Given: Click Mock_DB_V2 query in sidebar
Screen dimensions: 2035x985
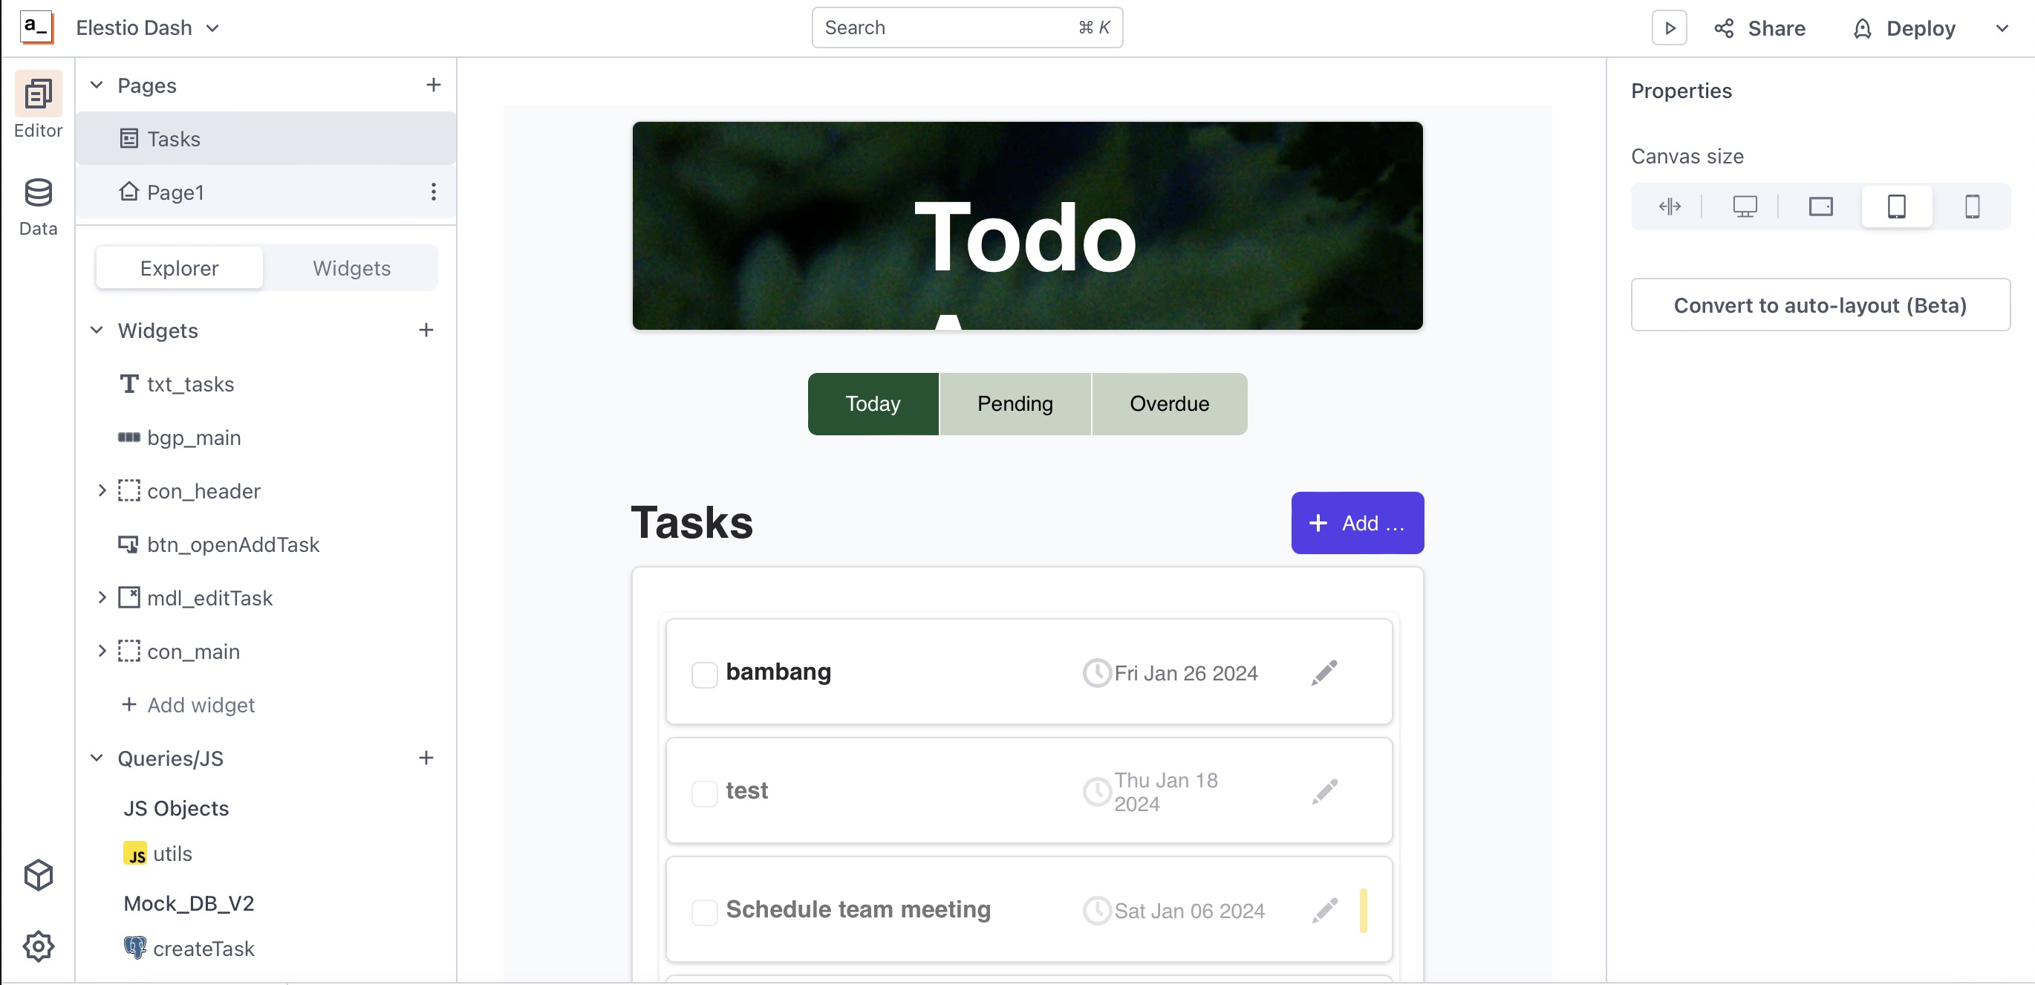Looking at the screenshot, I should [188, 903].
